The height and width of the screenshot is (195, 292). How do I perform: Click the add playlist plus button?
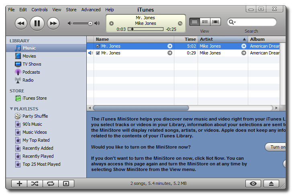pos(19,184)
